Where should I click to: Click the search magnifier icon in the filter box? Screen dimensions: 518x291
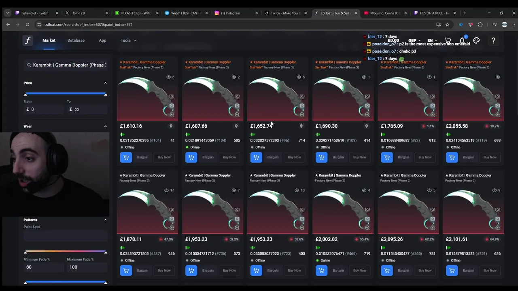coord(29,65)
